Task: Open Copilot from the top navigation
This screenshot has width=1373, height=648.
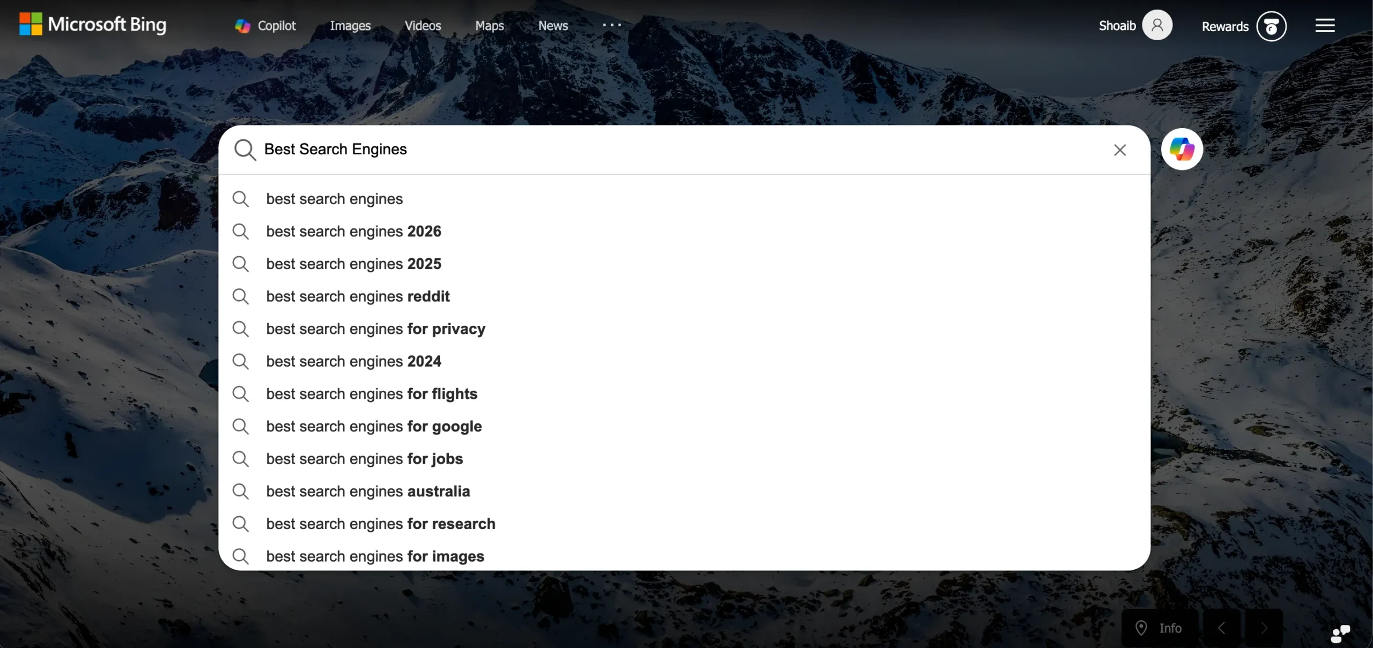Action: click(x=265, y=25)
